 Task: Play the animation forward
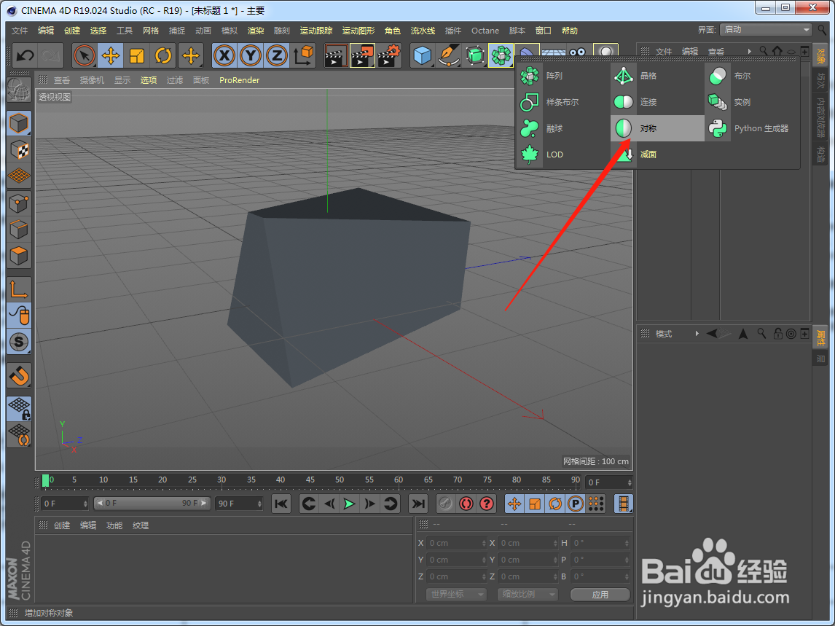pyautogui.click(x=349, y=504)
